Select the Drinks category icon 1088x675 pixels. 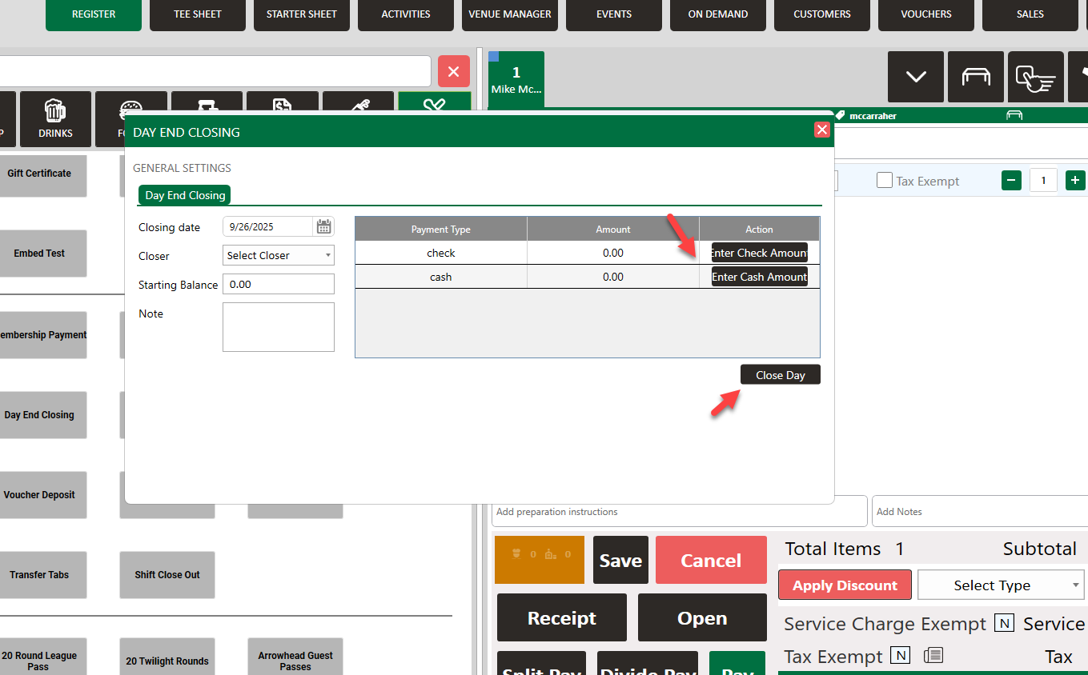pos(55,119)
